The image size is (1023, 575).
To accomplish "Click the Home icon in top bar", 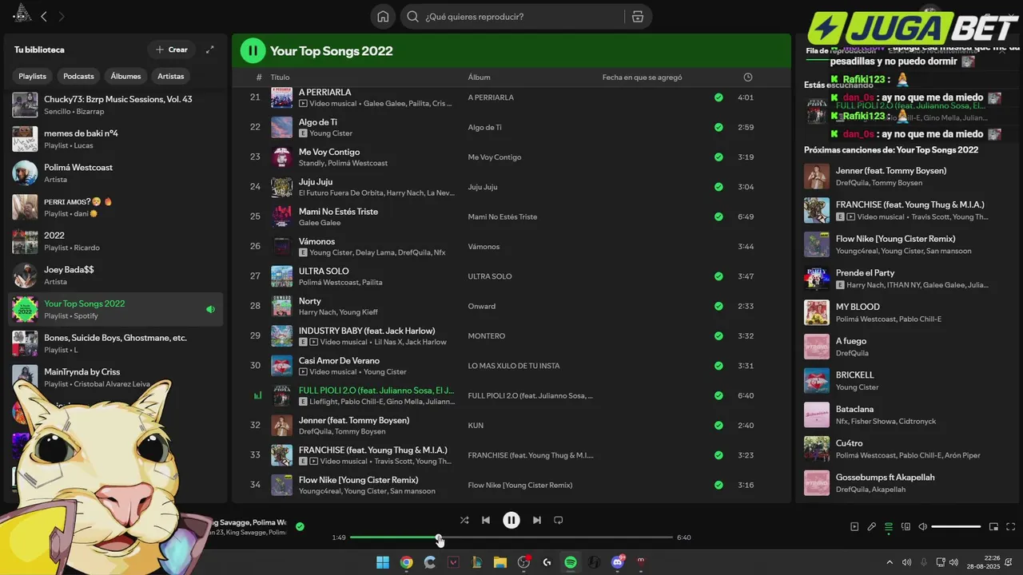I will 383,17.
